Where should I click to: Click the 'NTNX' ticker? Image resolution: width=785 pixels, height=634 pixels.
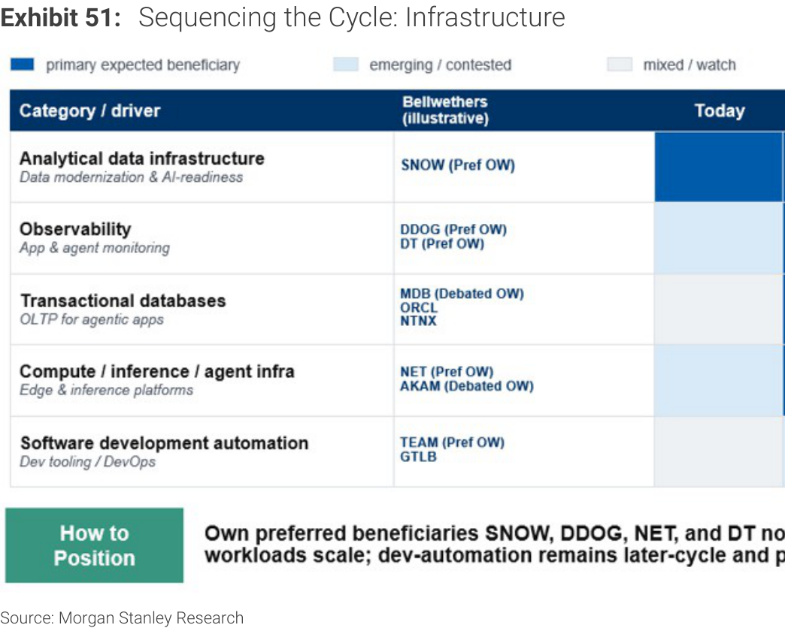pyautogui.click(x=418, y=321)
